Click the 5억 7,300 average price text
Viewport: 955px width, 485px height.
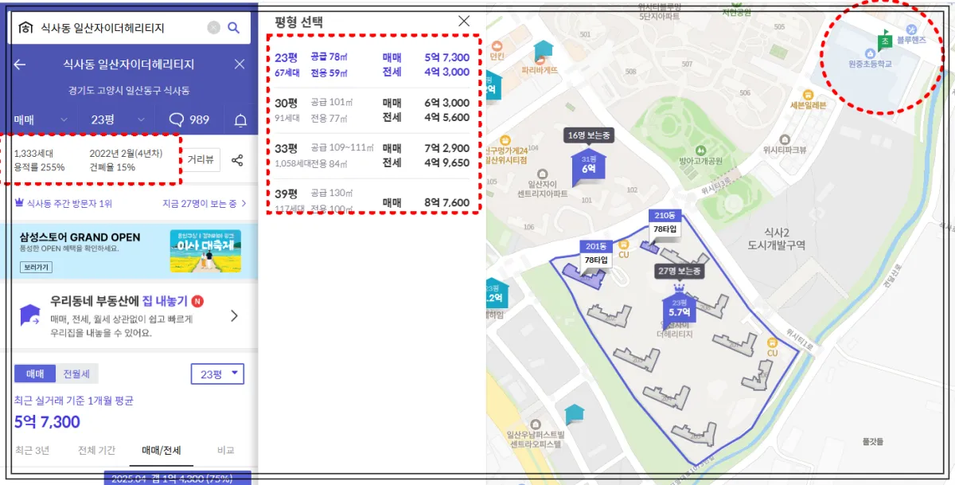(48, 421)
